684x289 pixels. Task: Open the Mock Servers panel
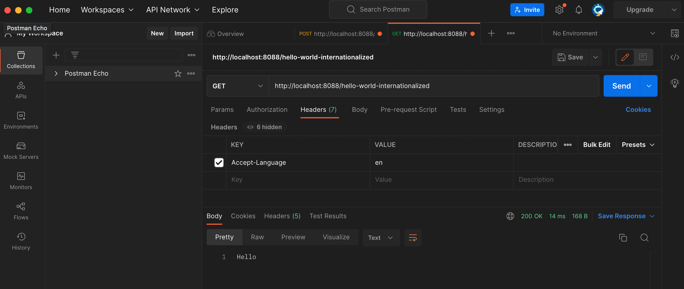point(21,151)
